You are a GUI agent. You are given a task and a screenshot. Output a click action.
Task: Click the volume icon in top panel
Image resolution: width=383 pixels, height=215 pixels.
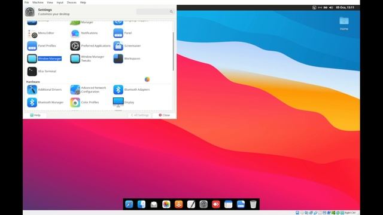[x=331, y=8]
